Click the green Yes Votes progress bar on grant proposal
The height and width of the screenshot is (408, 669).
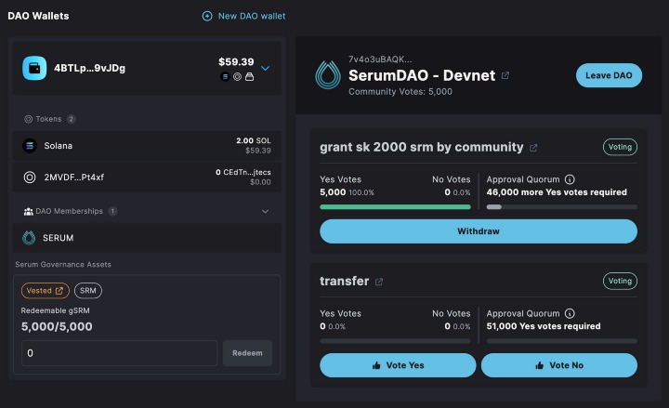(395, 207)
